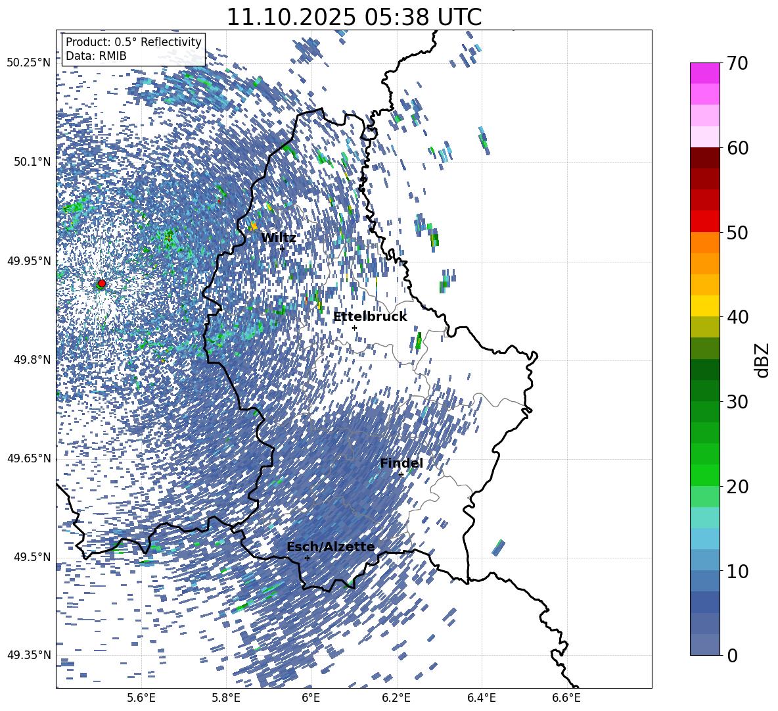The height and width of the screenshot is (711, 778).
Task: Click the Ettelbruck cross marker
Action: tap(354, 328)
